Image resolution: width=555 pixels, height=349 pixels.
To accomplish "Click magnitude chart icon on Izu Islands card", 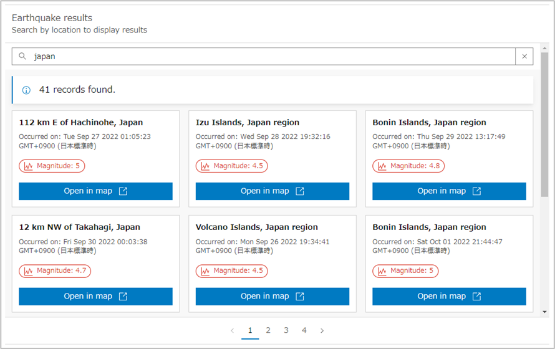I will (206, 166).
